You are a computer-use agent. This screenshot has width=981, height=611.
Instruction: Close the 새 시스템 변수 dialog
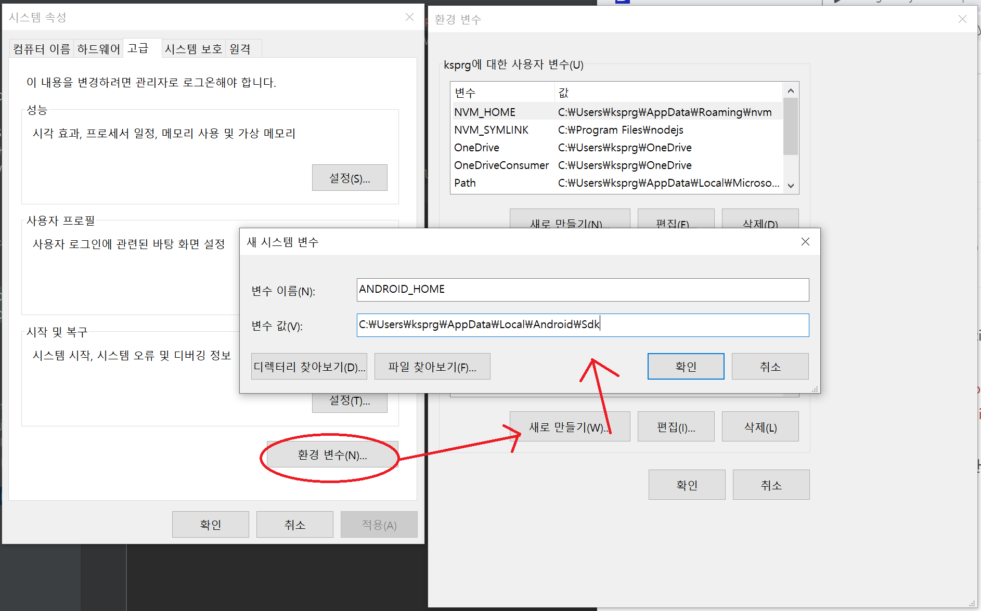pyautogui.click(x=805, y=242)
